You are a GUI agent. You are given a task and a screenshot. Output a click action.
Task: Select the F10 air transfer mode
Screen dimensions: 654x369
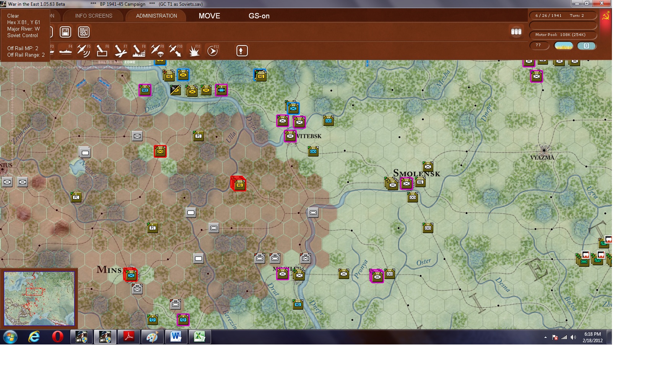point(175,51)
